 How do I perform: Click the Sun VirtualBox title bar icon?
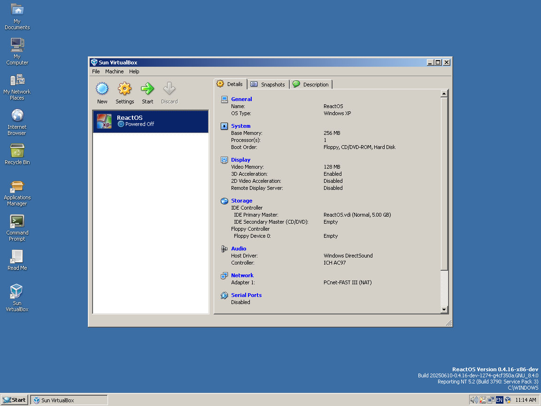94,62
